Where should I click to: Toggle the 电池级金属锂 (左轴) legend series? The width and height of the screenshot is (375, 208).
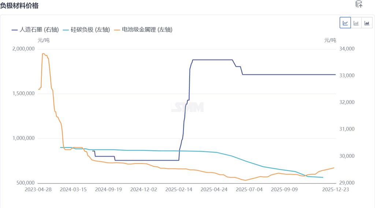[143, 30]
